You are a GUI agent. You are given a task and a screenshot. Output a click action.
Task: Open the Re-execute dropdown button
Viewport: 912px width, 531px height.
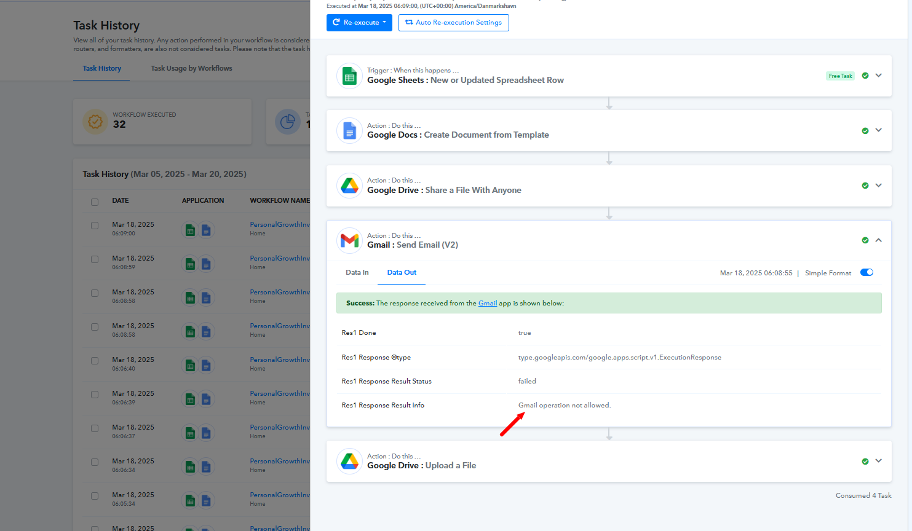359,23
